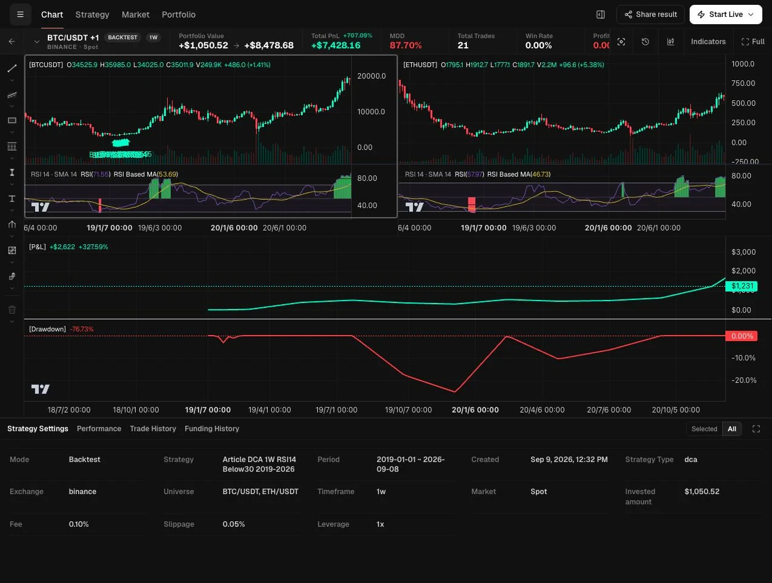Click the BTCUSDT chart legend label
Image resolution: width=772 pixels, height=583 pixels.
tap(46, 65)
